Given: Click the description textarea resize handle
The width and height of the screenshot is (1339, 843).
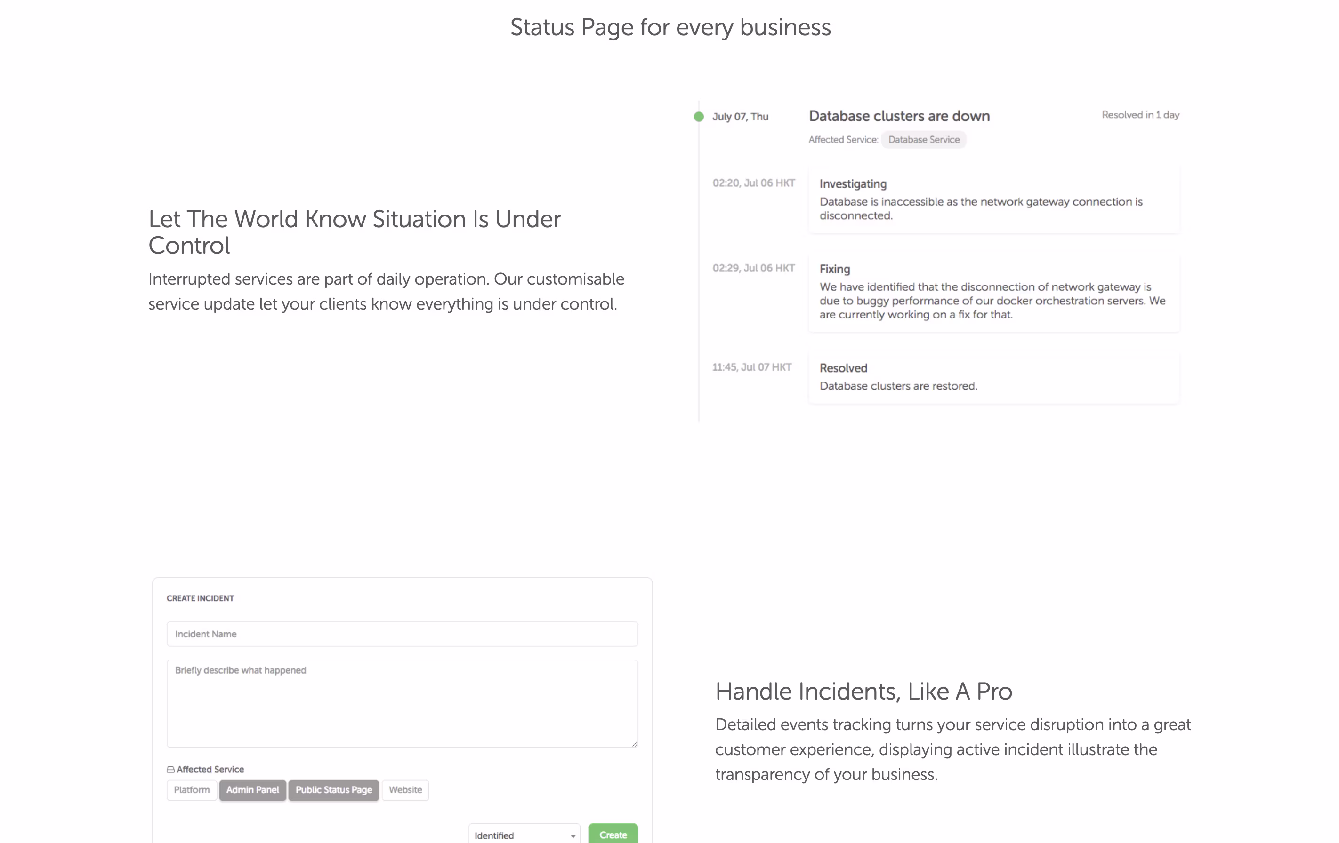Looking at the screenshot, I should (x=635, y=744).
